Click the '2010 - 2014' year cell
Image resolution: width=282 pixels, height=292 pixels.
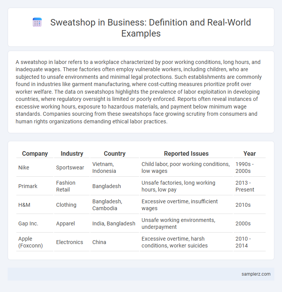249,242
